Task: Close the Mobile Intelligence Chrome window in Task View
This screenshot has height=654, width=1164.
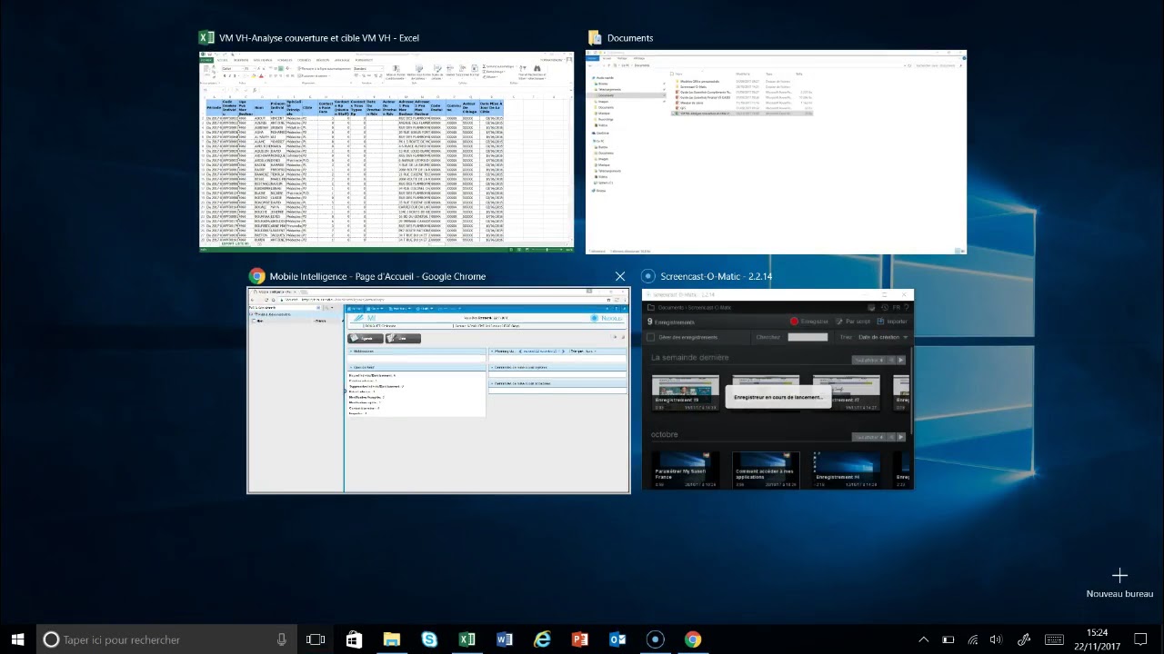Action: 620,276
